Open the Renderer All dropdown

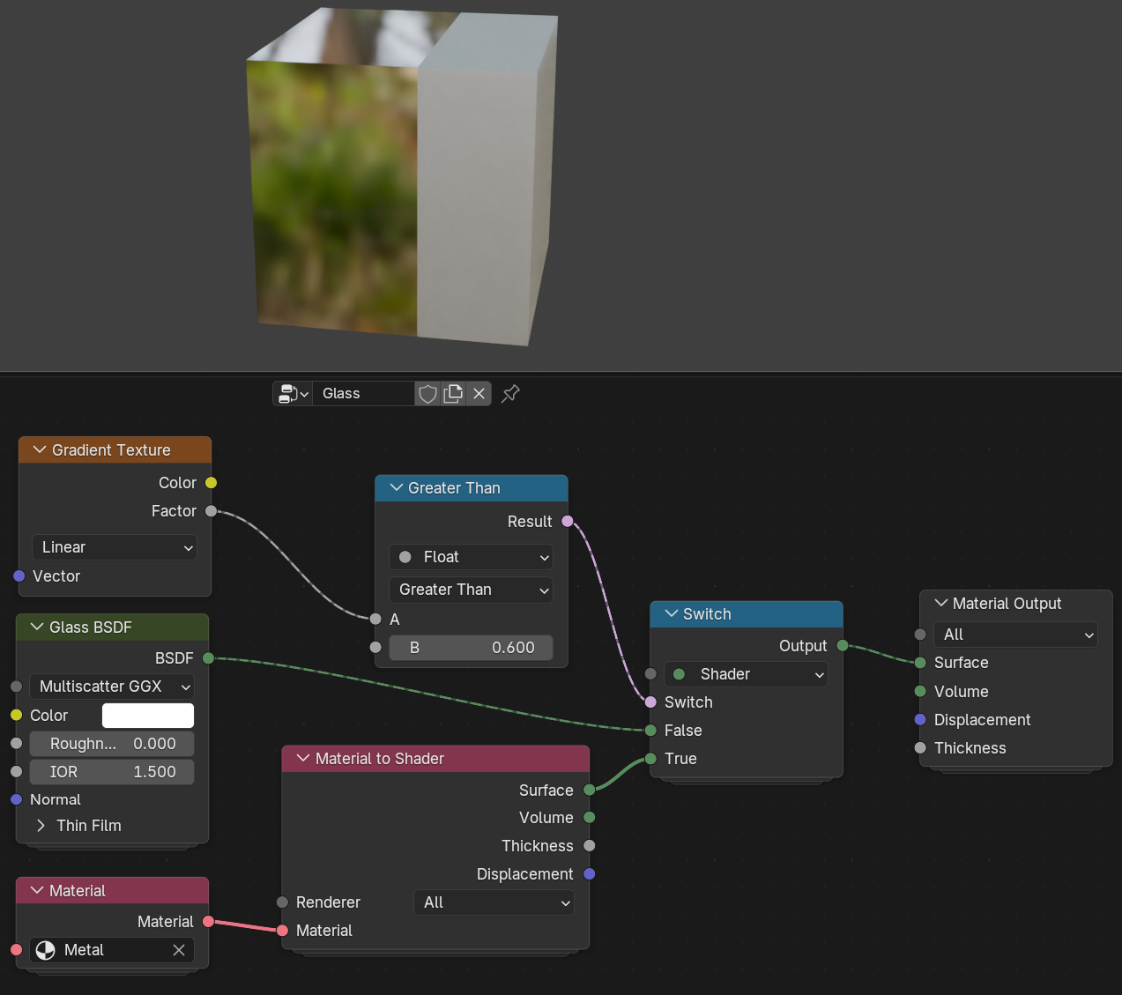[x=494, y=902]
